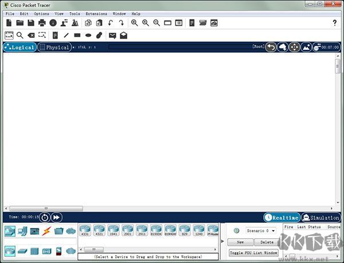Select the Components category

tap(34, 231)
